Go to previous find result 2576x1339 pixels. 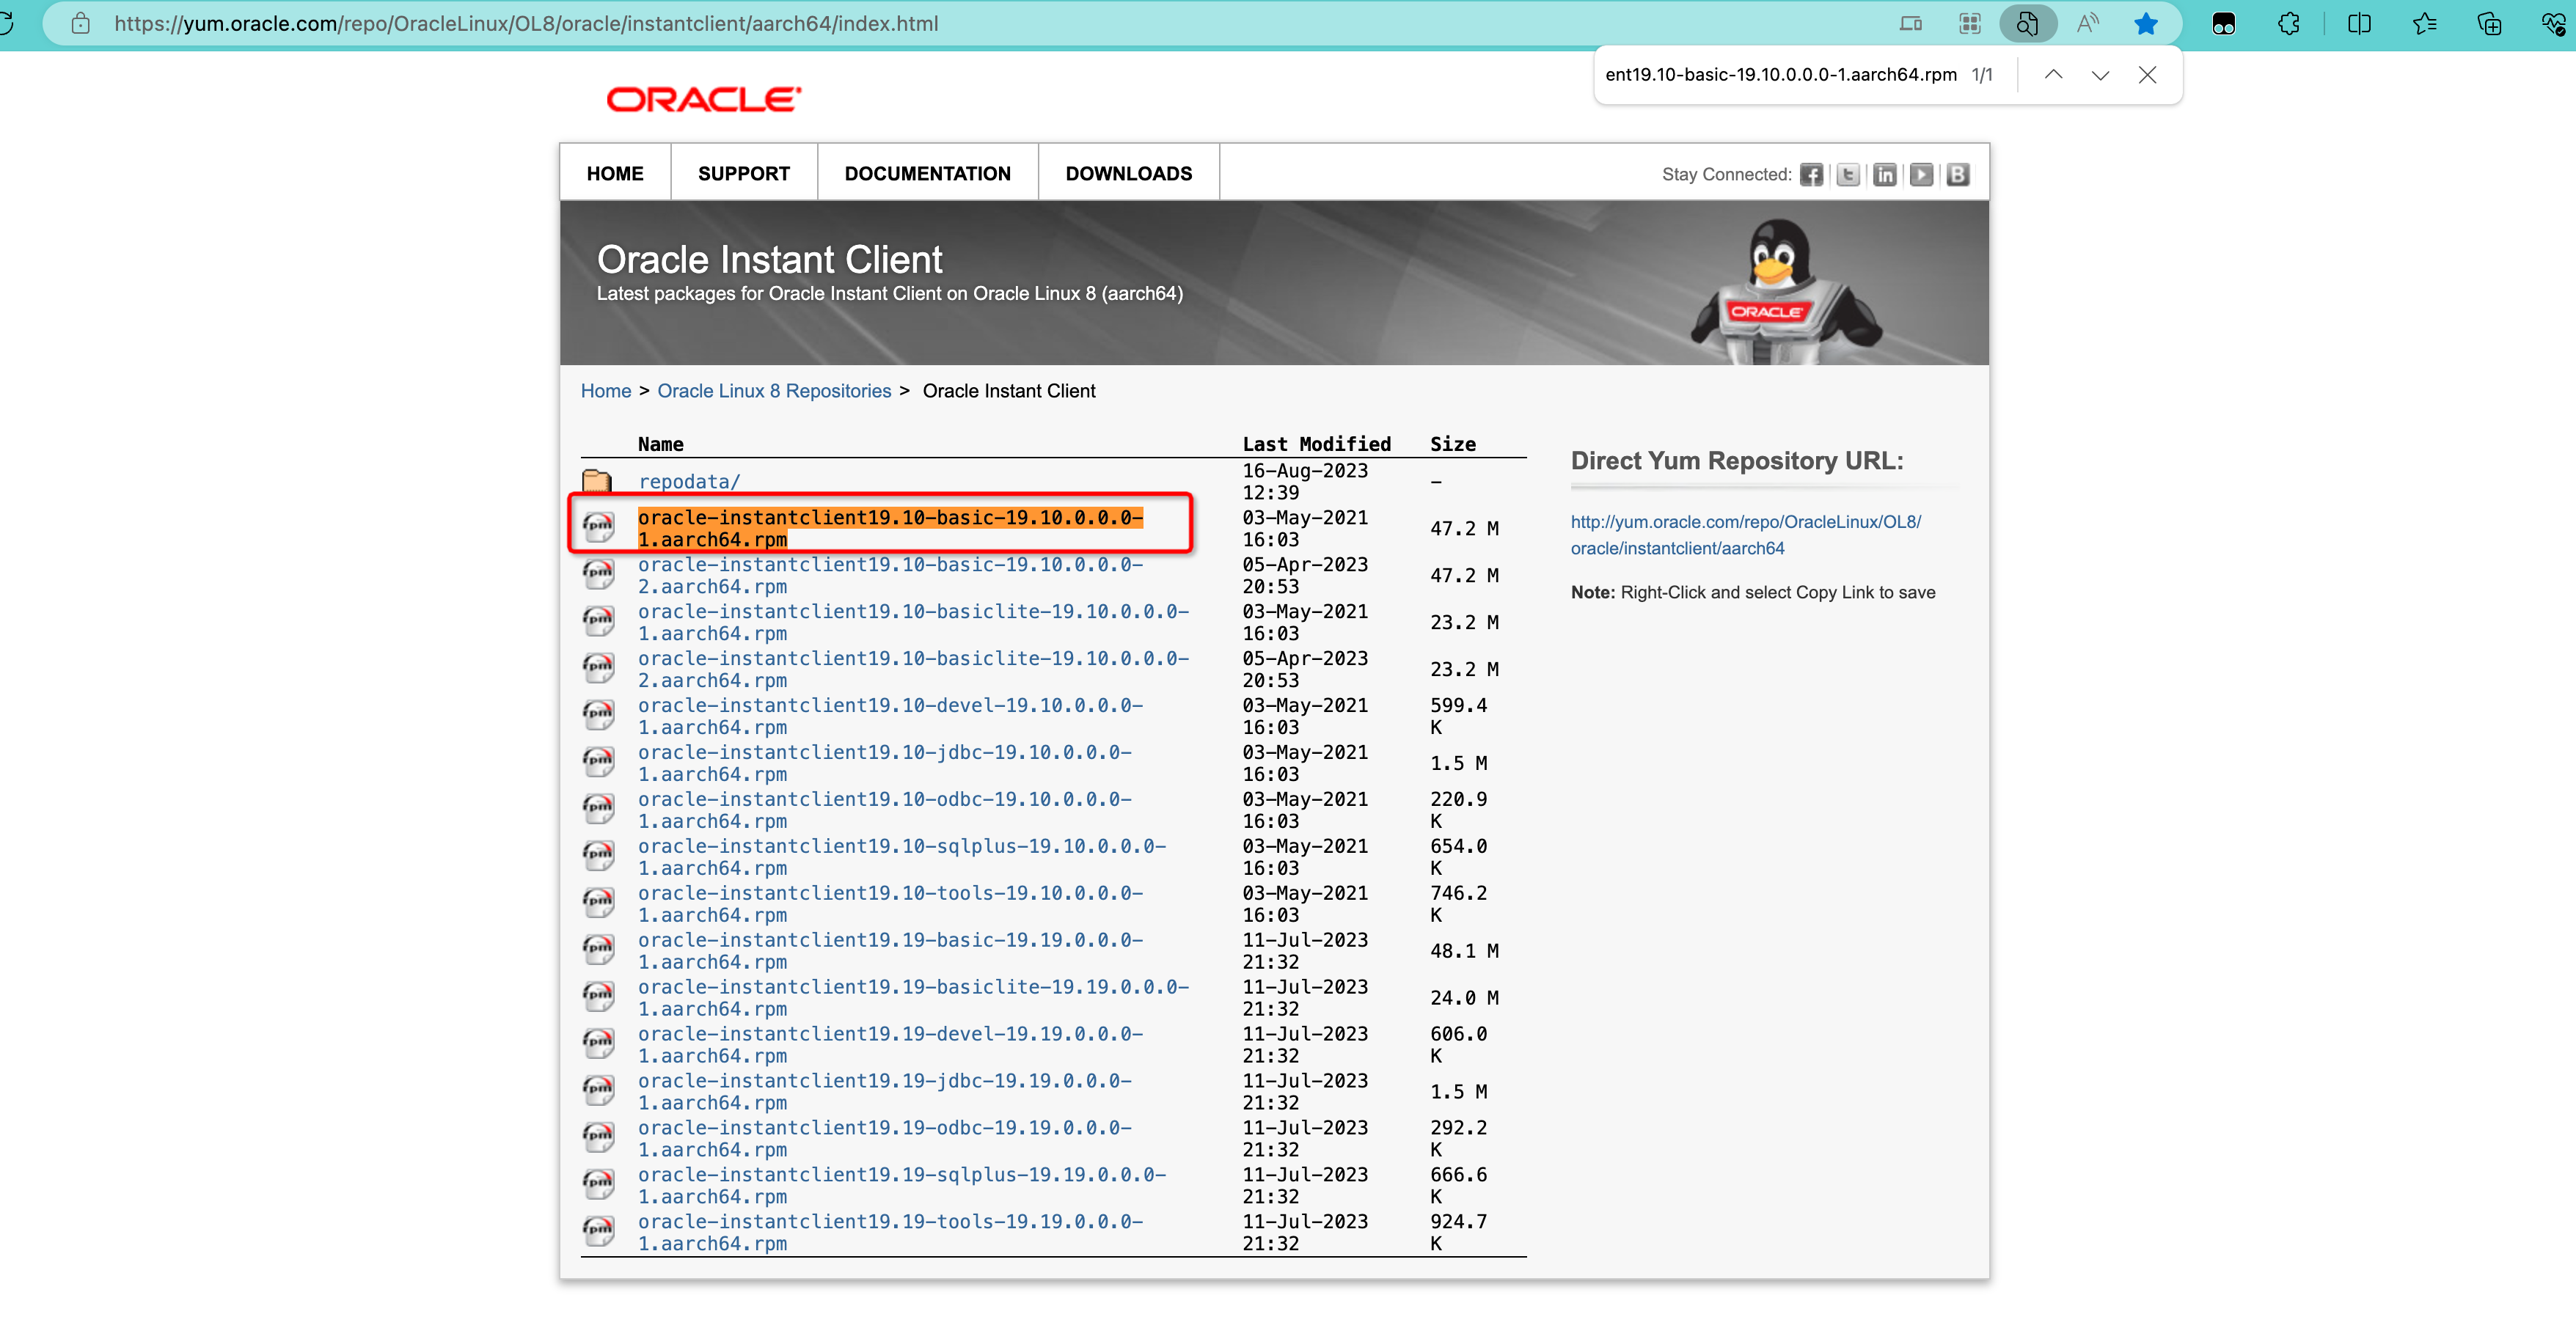(x=2053, y=75)
